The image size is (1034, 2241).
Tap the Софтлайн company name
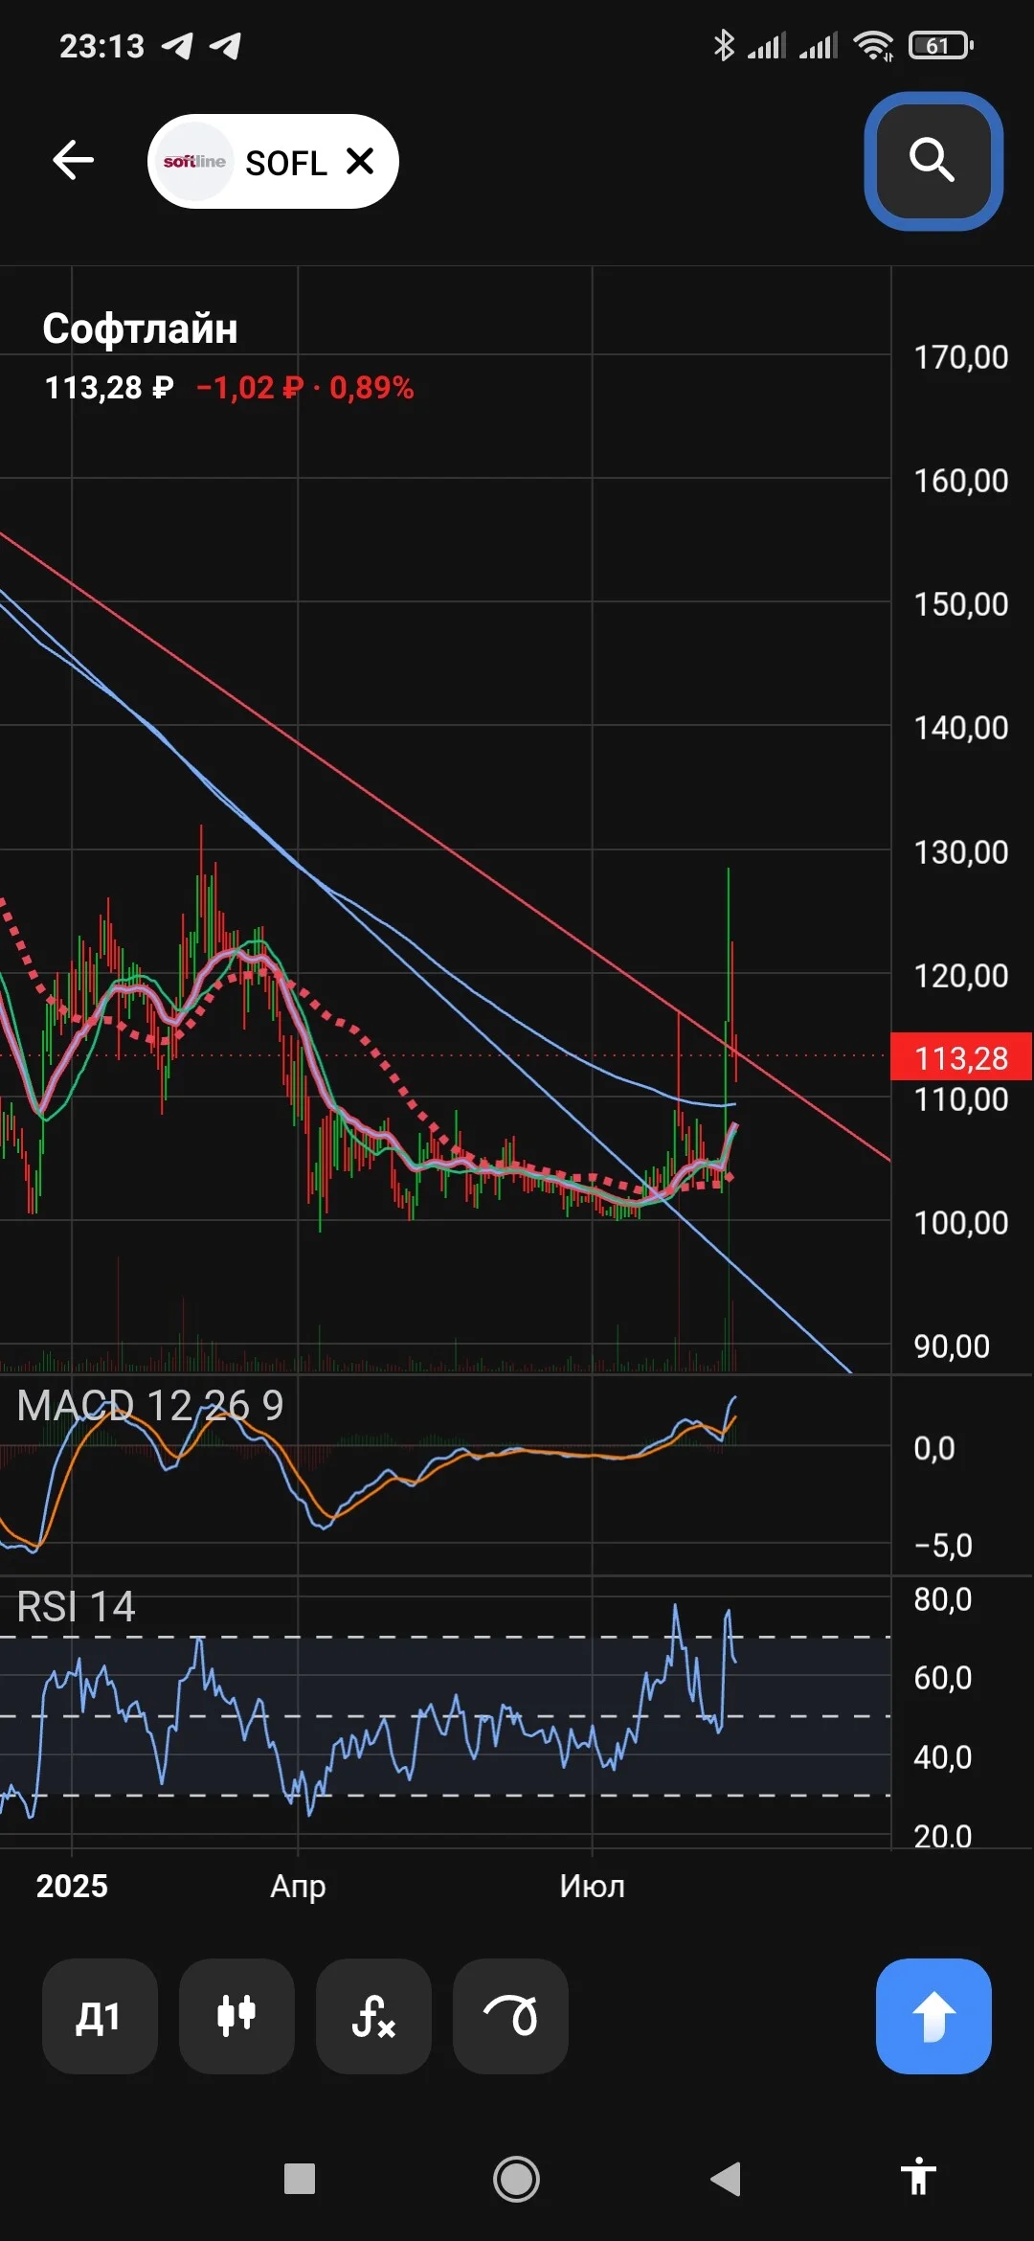140,328
